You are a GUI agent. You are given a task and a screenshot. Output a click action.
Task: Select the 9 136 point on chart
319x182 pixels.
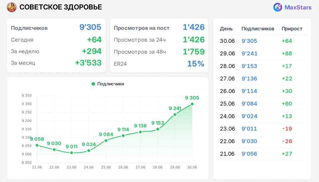pos(140,132)
